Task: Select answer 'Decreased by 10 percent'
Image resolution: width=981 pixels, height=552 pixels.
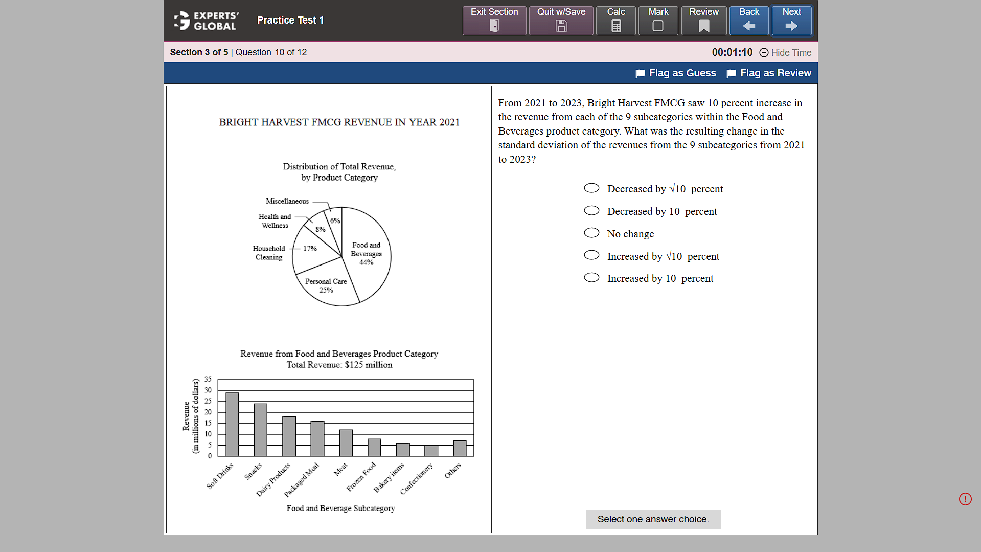Action: (591, 210)
